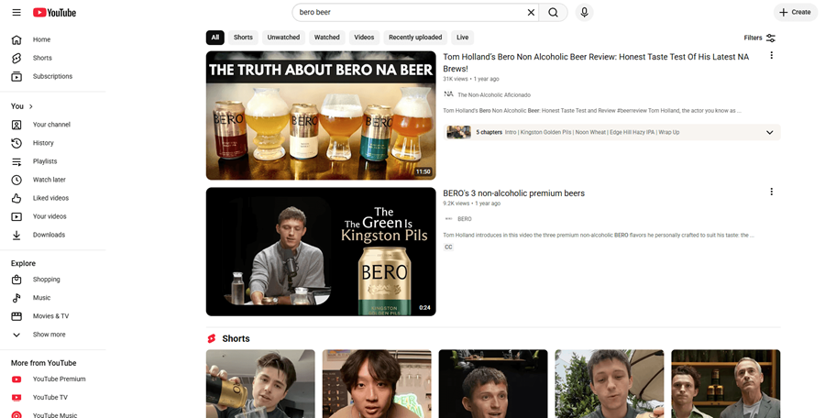Click the Non-Alcoholic Aficionado channel avatar
This screenshot has height=418, width=825.
[448, 94]
